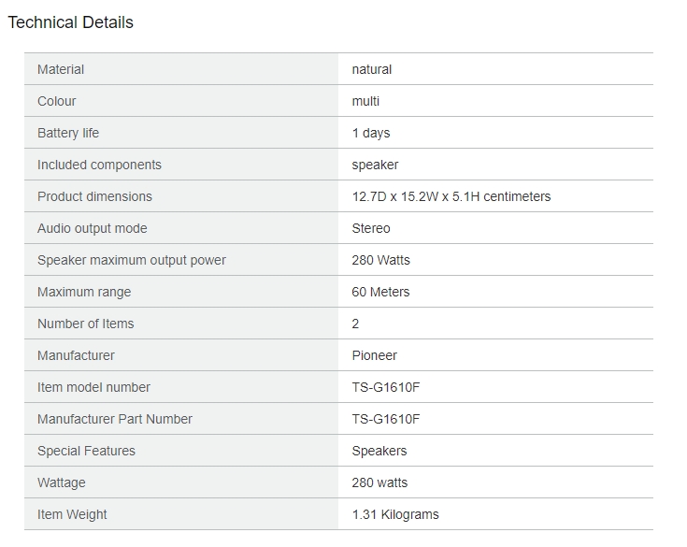Click the 'Stereo' value cell
Viewport: 687px width, 547px height.
[x=495, y=228]
